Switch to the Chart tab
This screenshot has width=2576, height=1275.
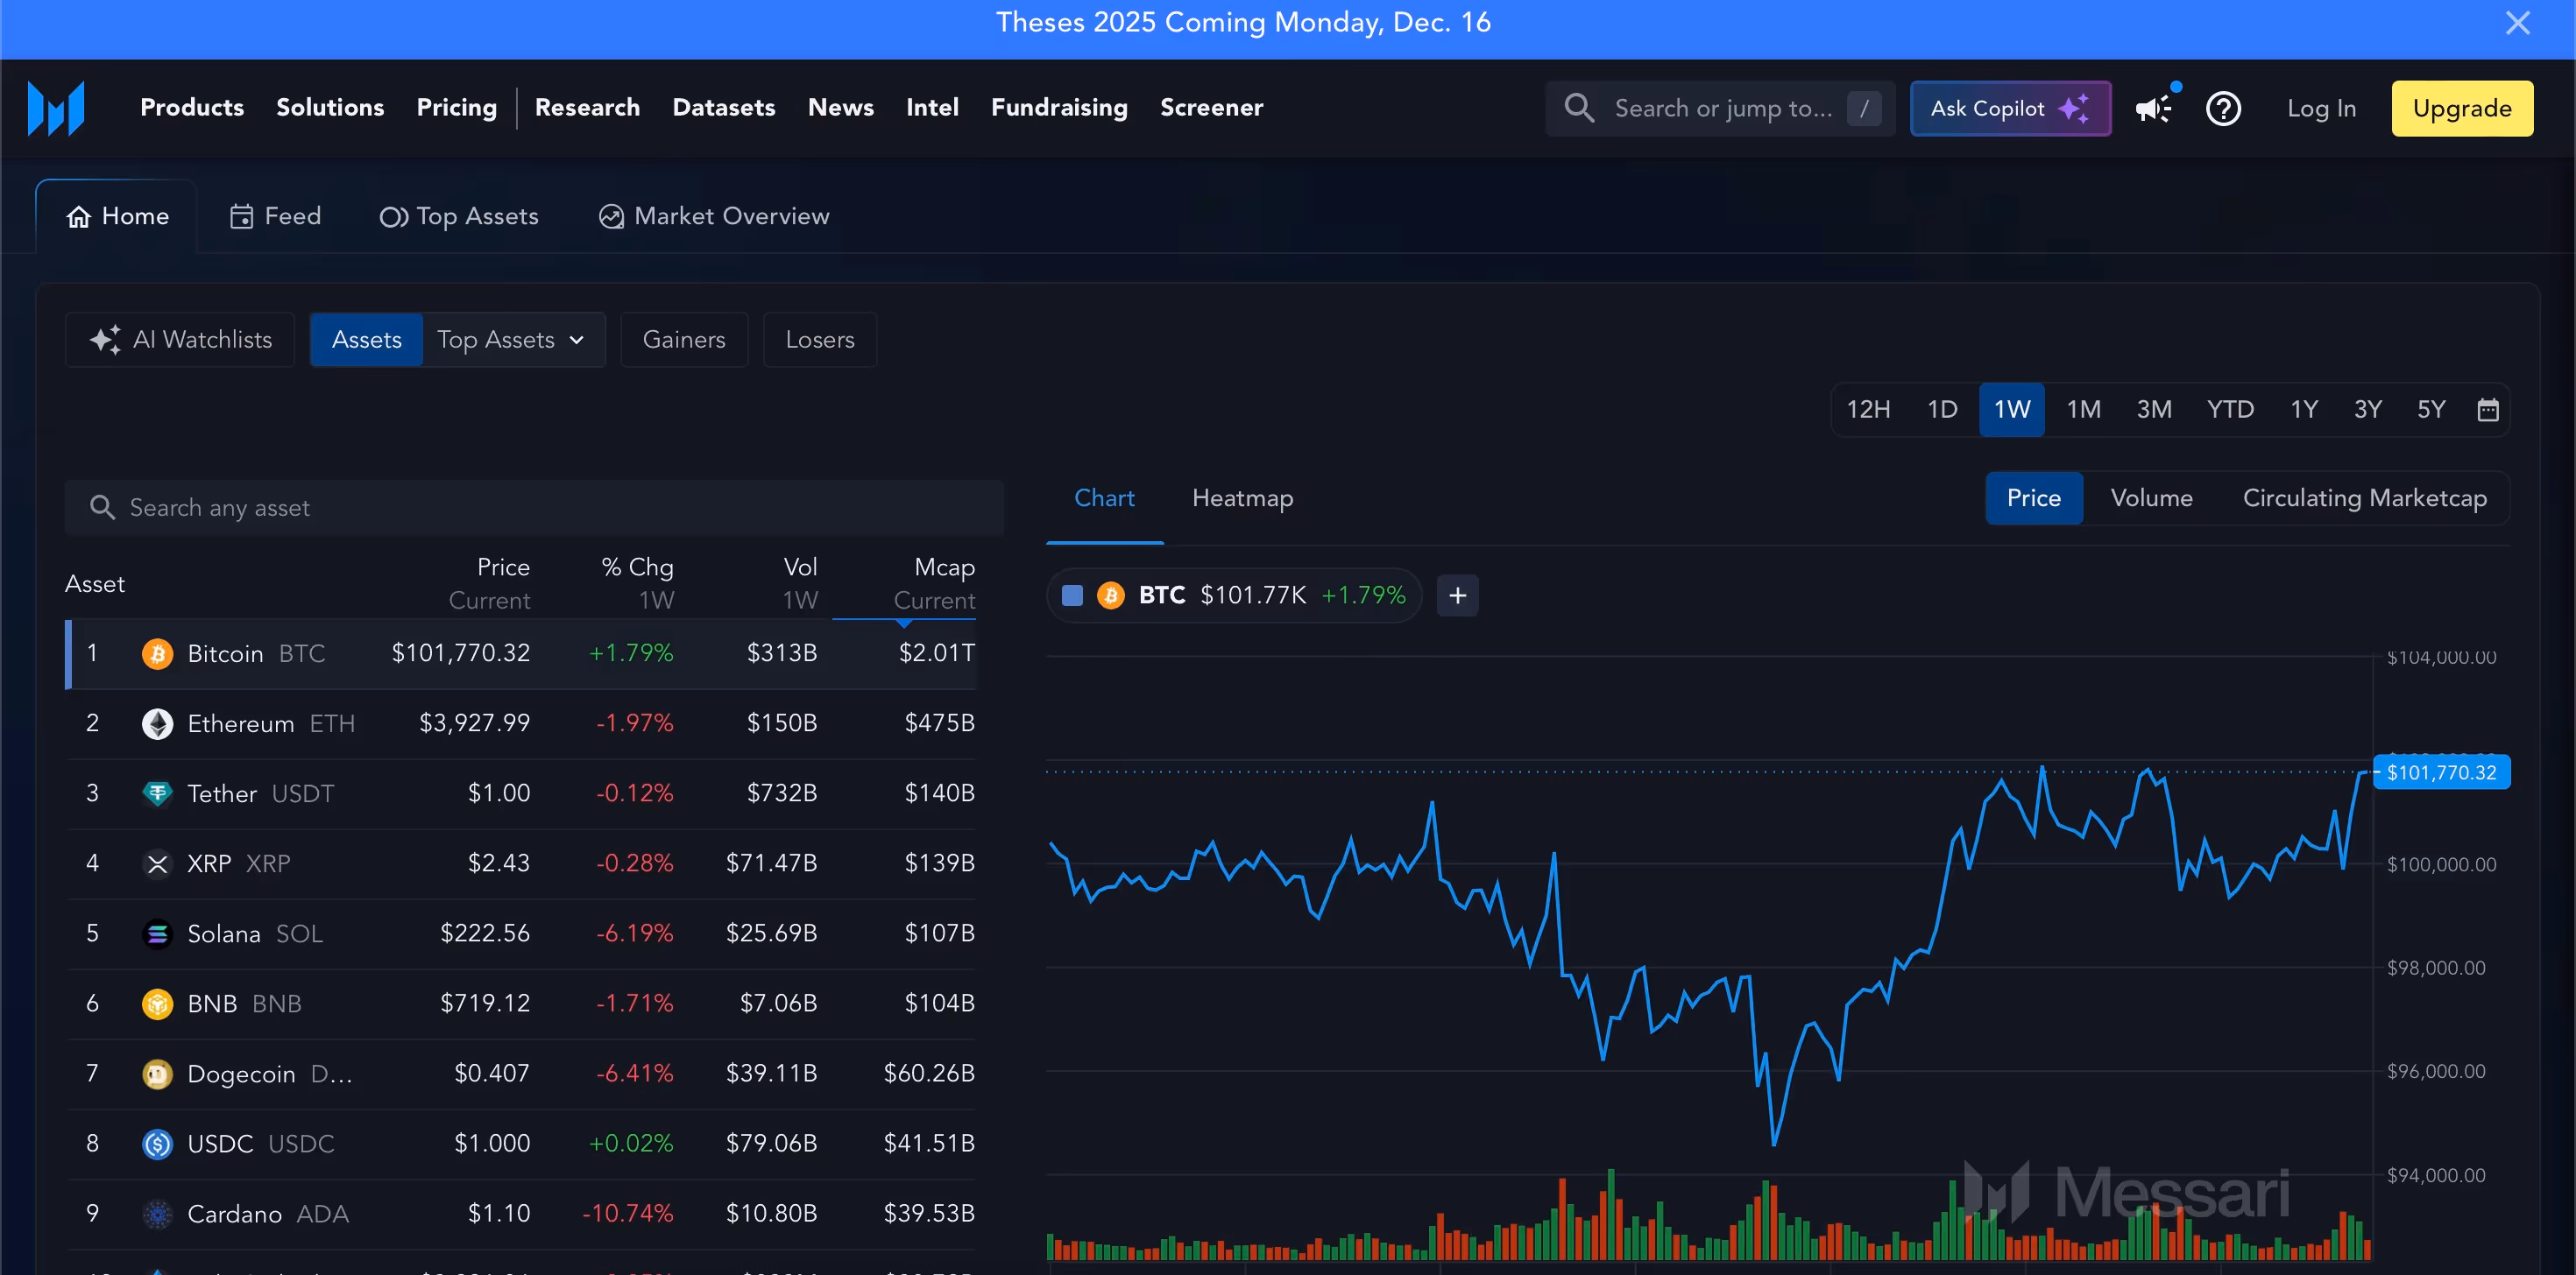[1104, 498]
